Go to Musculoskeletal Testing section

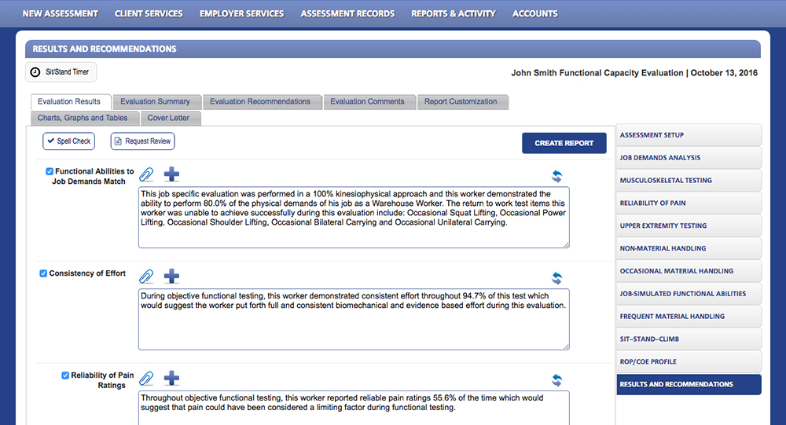689,181
